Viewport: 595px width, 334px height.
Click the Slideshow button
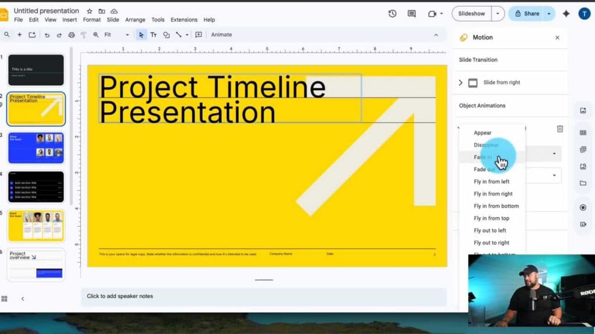pyautogui.click(x=472, y=14)
